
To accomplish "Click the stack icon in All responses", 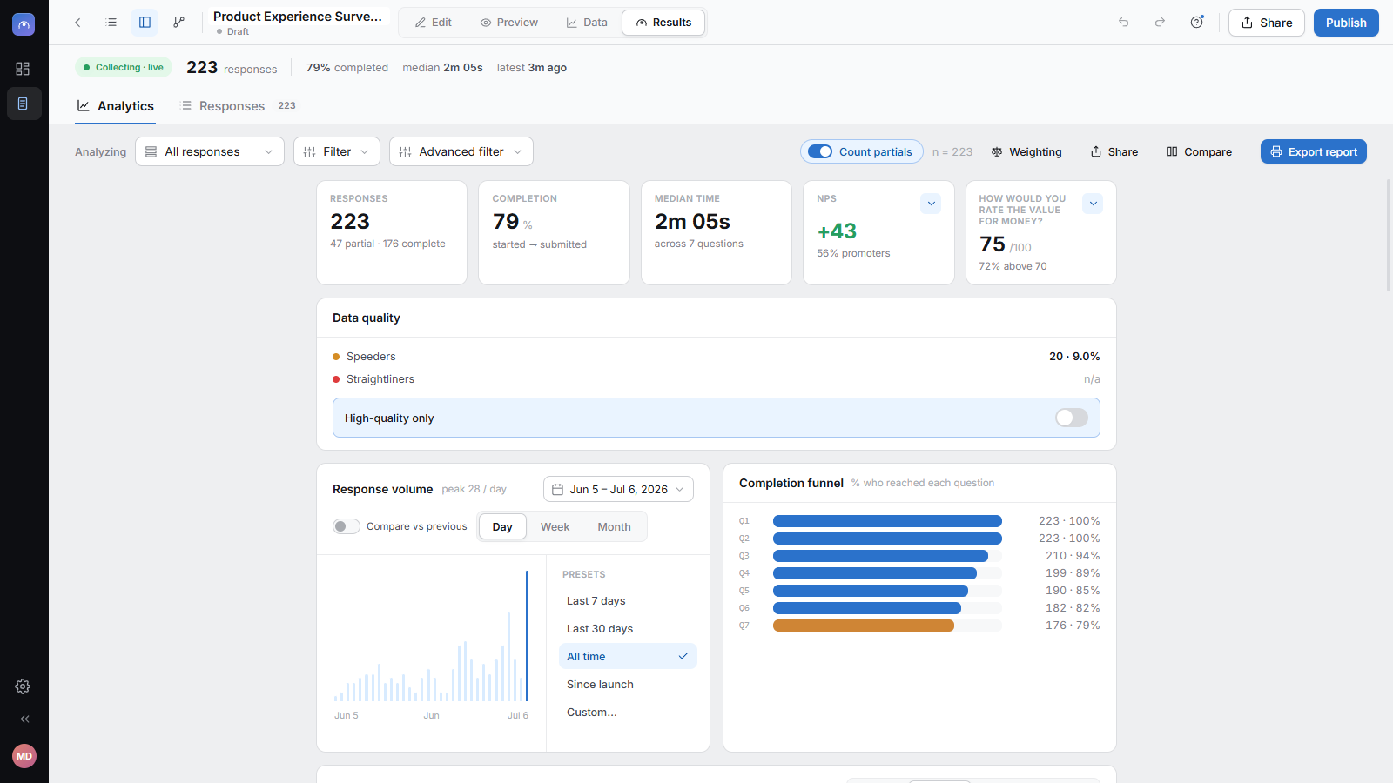I will [x=151, y=151].
